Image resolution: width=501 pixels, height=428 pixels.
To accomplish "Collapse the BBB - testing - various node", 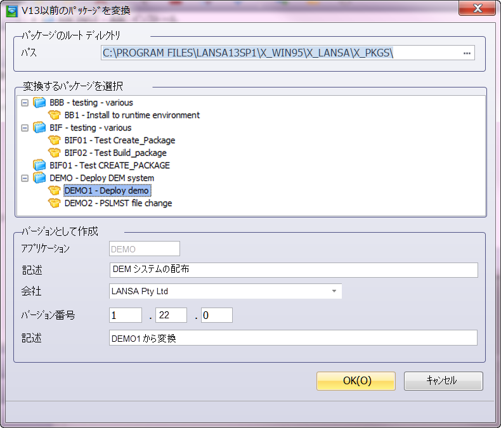I will (25, 103).
